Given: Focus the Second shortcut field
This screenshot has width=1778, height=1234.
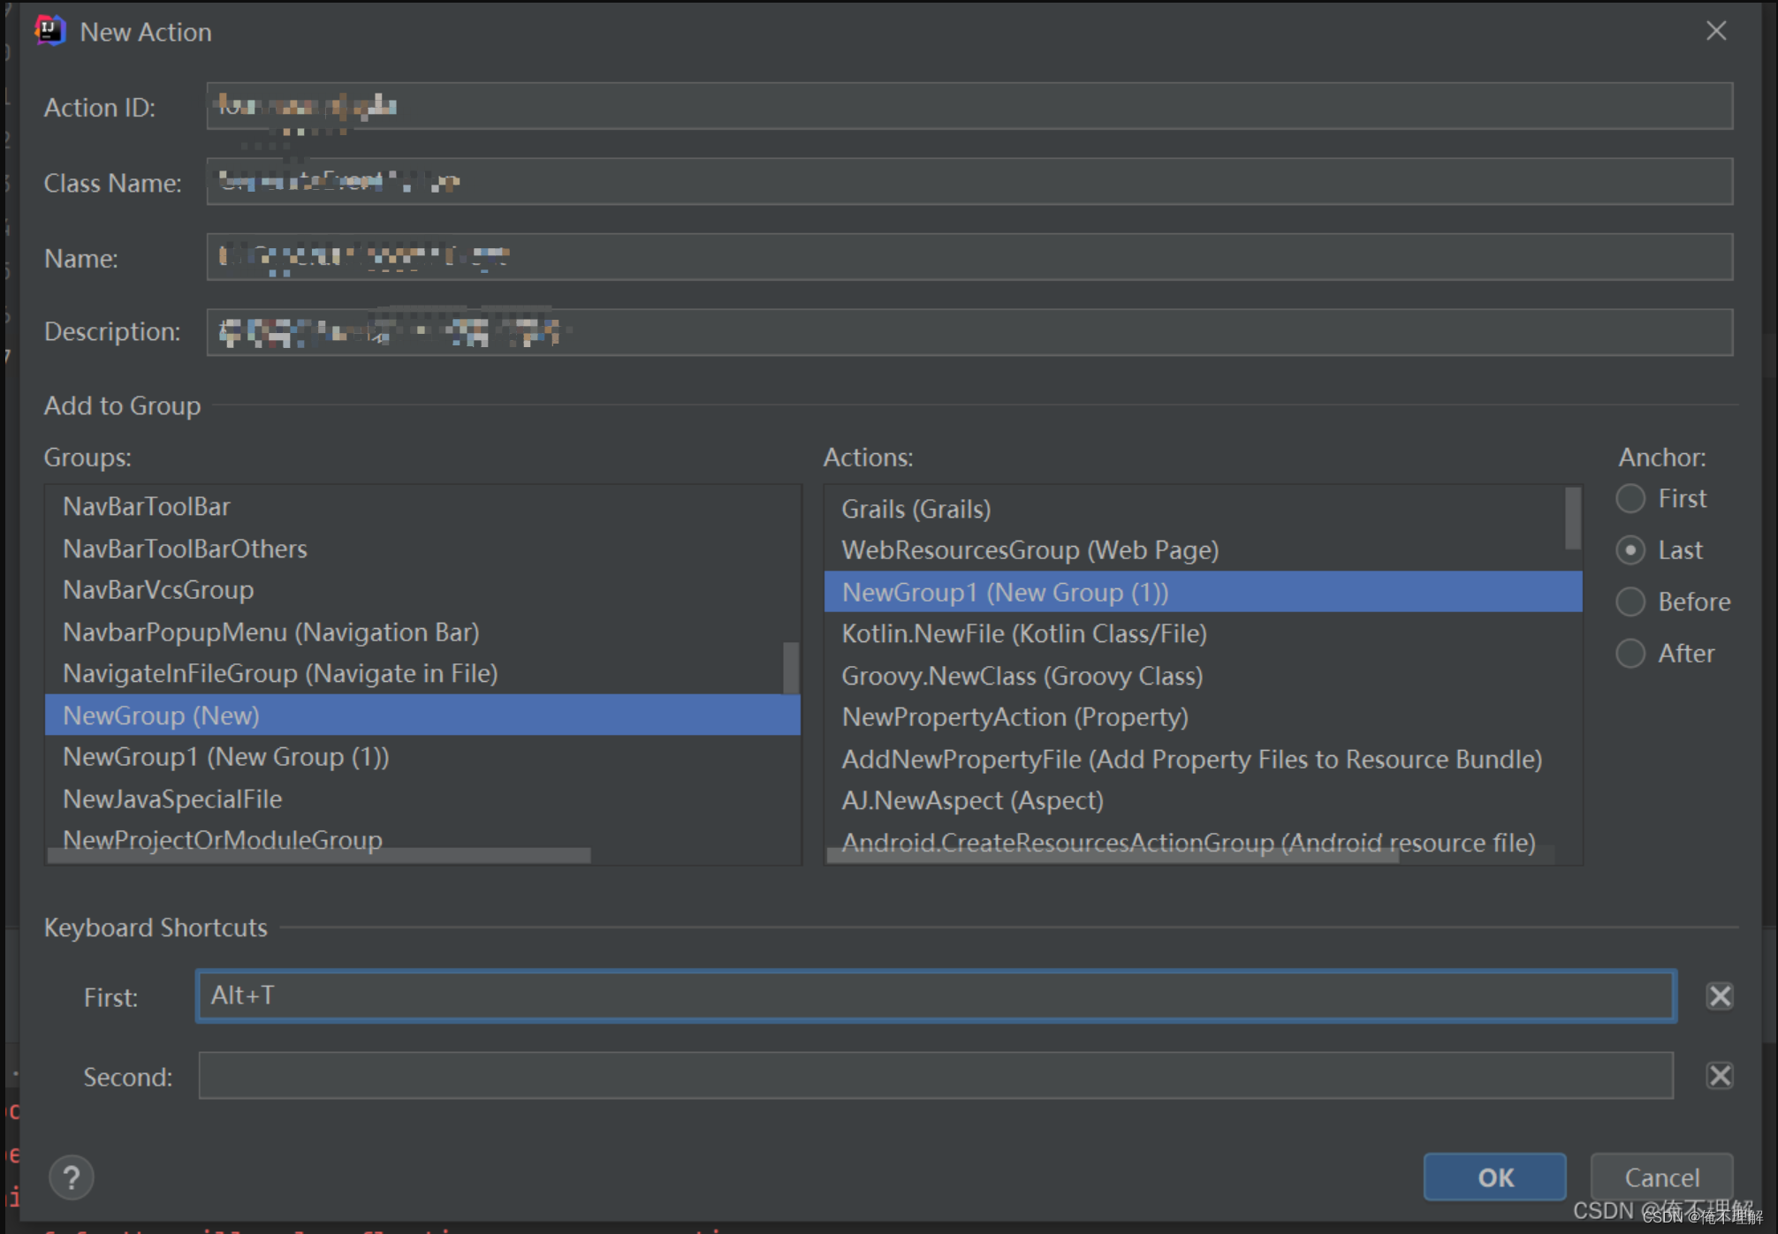Looking at the screenshot, I should pos(936,1075).
